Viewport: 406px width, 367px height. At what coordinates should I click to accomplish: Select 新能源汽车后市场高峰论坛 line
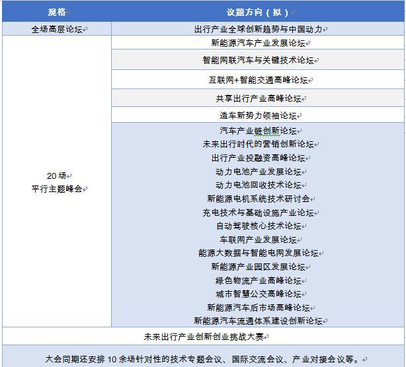(x=258, y=308)
